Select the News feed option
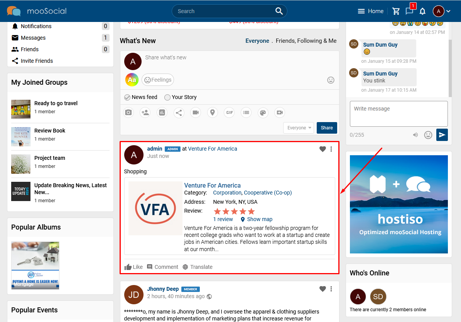 coord(141,97)
